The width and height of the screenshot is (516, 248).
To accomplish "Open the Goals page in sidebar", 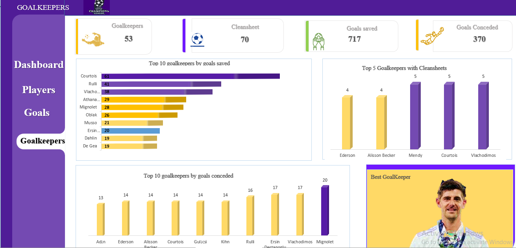I will point(37,113).
